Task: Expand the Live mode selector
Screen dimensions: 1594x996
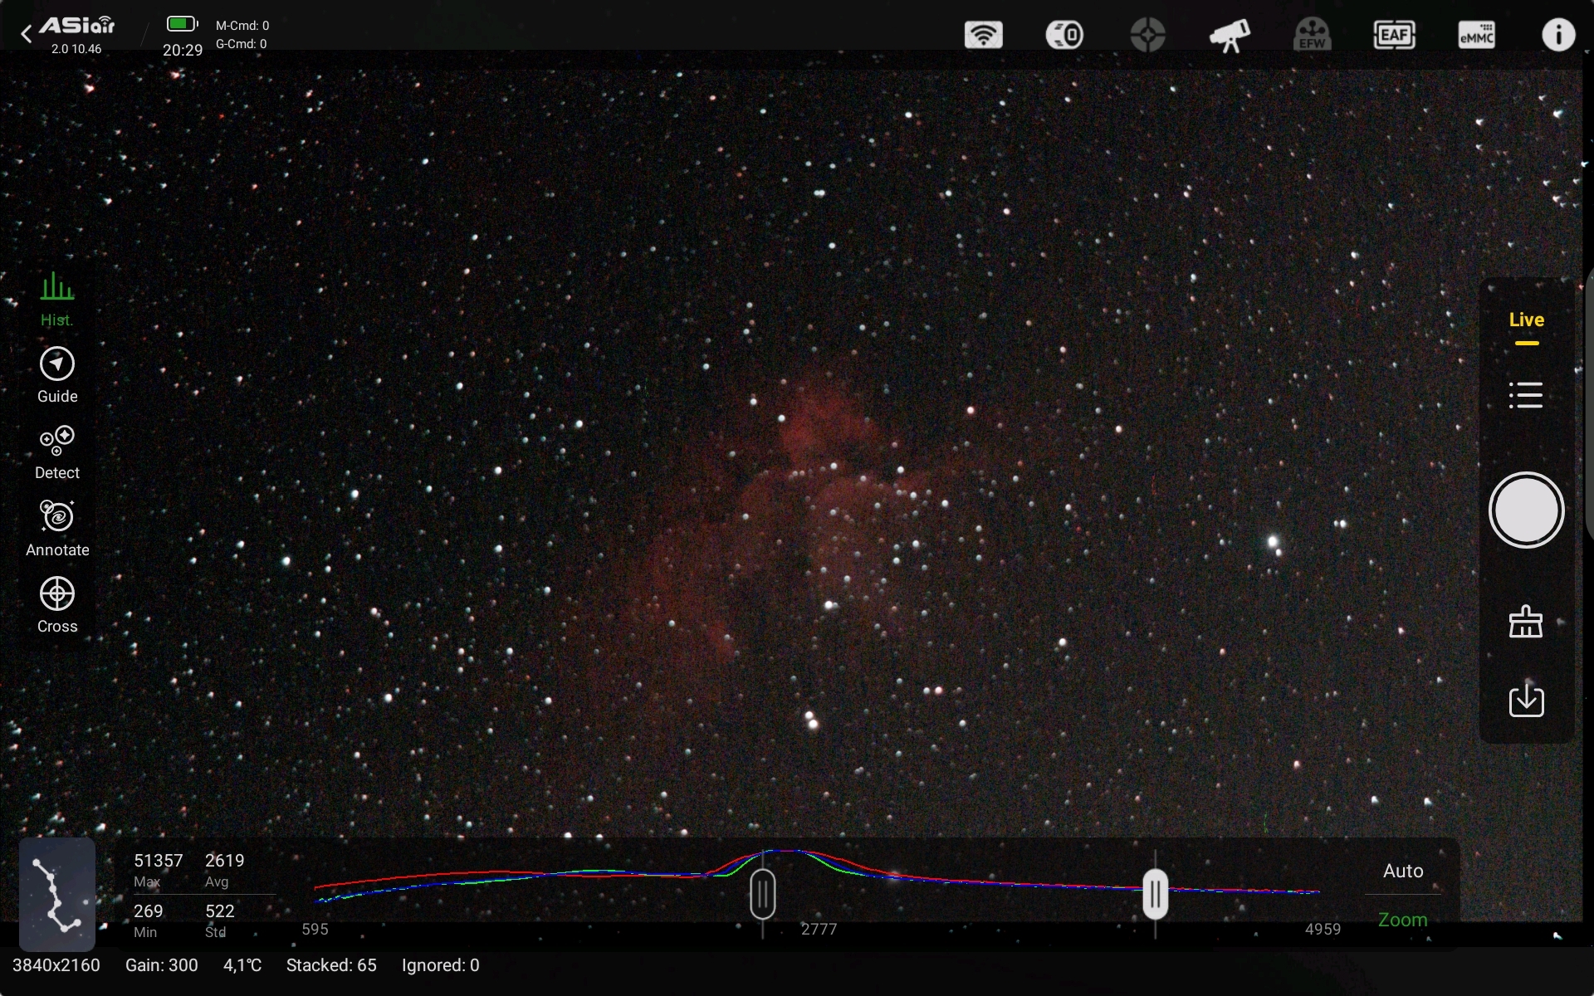Action: [1526, 321]
